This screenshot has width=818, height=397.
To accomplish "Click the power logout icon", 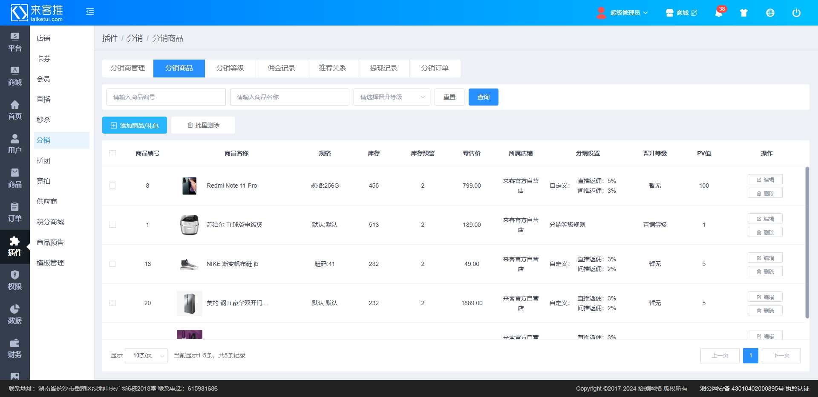I will pyautogui.click(x=796, y=13).
